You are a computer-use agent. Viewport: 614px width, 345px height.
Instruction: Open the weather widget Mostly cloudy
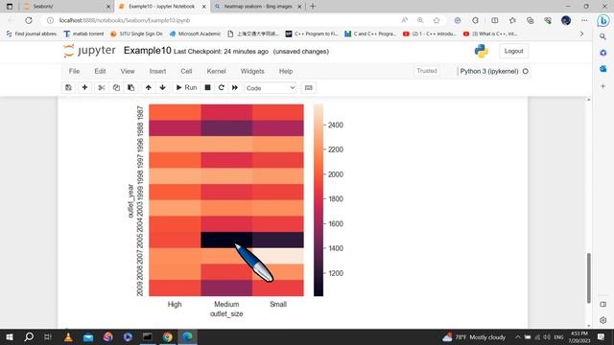coord(474,337)
